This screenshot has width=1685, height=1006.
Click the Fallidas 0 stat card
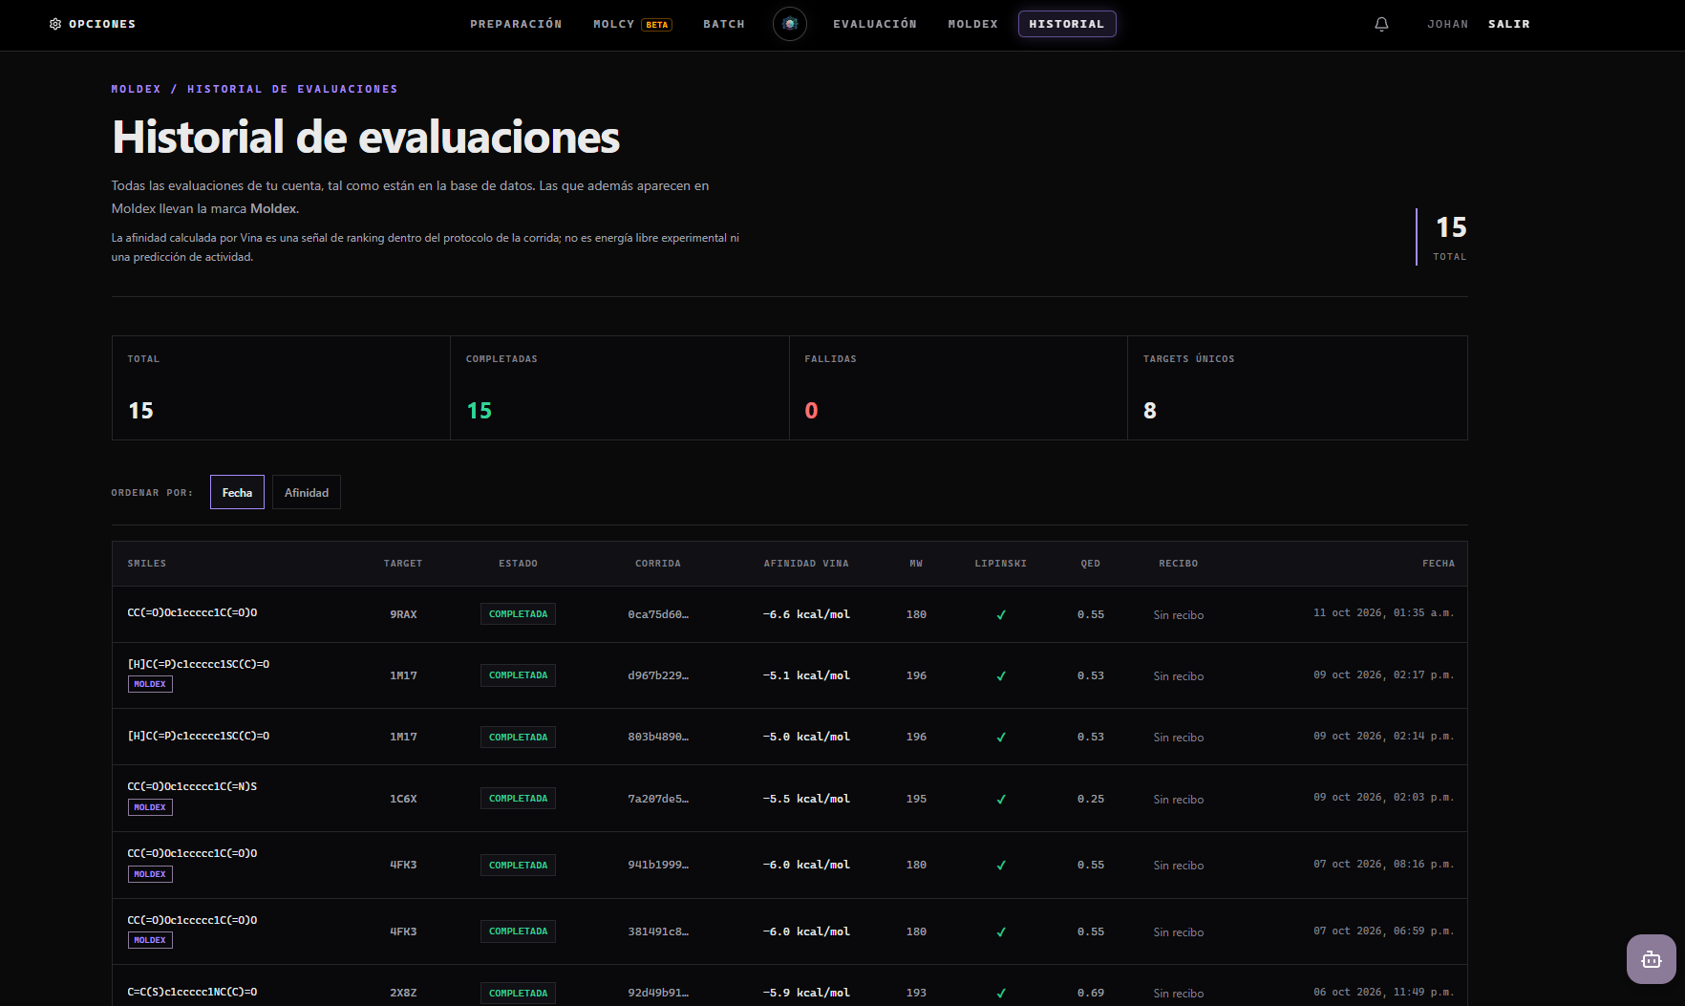click(x=958, y=388)
